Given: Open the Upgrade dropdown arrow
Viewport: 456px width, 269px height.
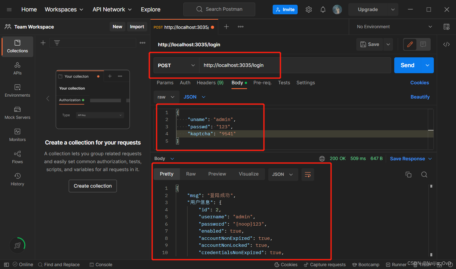Looking at the screenshot, I should [393, 10].
